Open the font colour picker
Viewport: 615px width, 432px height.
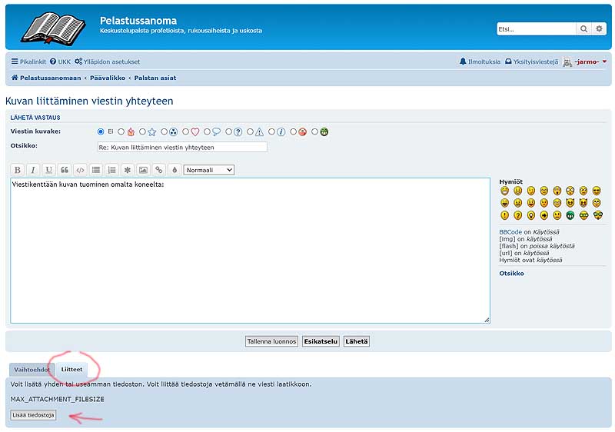[175, 170]
